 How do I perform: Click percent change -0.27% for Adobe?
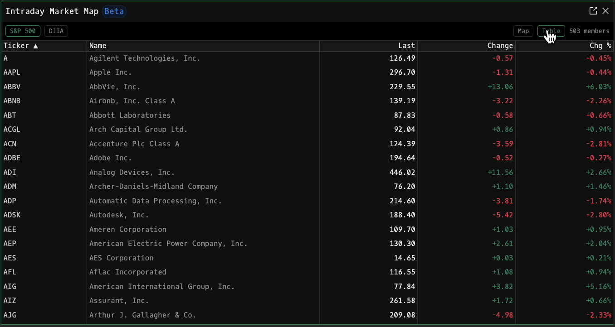[x=599, y=158]
